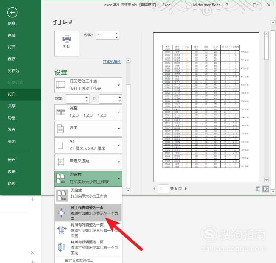This screenshot has width=276, height=263.
Task: Select 将所有行调整为一页 scaling option
Action: [88, 247]
